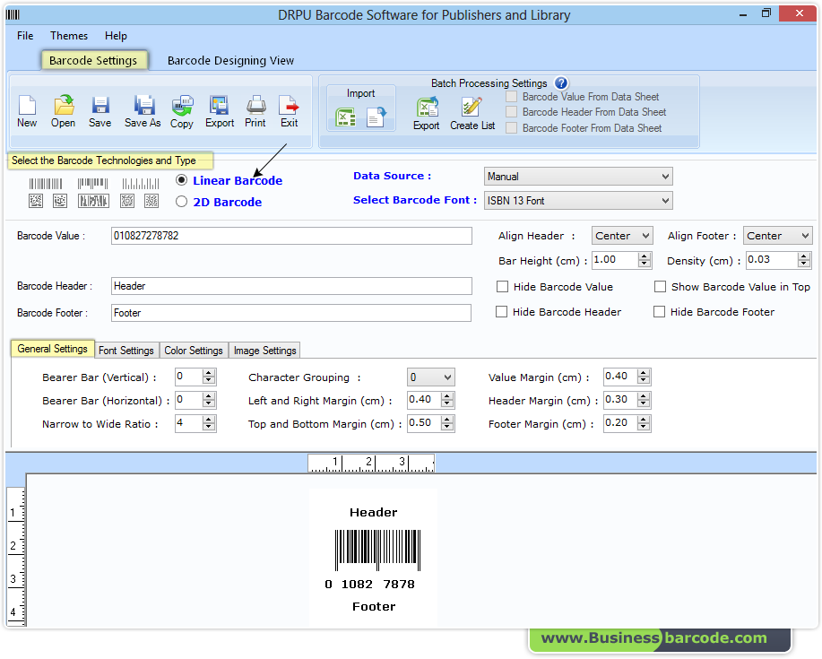Restore down the application window
Screen dimensions: 822x659
[766, 13]
